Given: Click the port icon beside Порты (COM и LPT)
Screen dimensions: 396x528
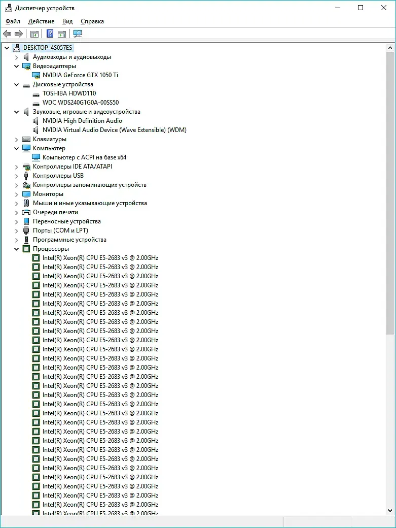Looking at the screenshot, I should [x=26, y=230].
